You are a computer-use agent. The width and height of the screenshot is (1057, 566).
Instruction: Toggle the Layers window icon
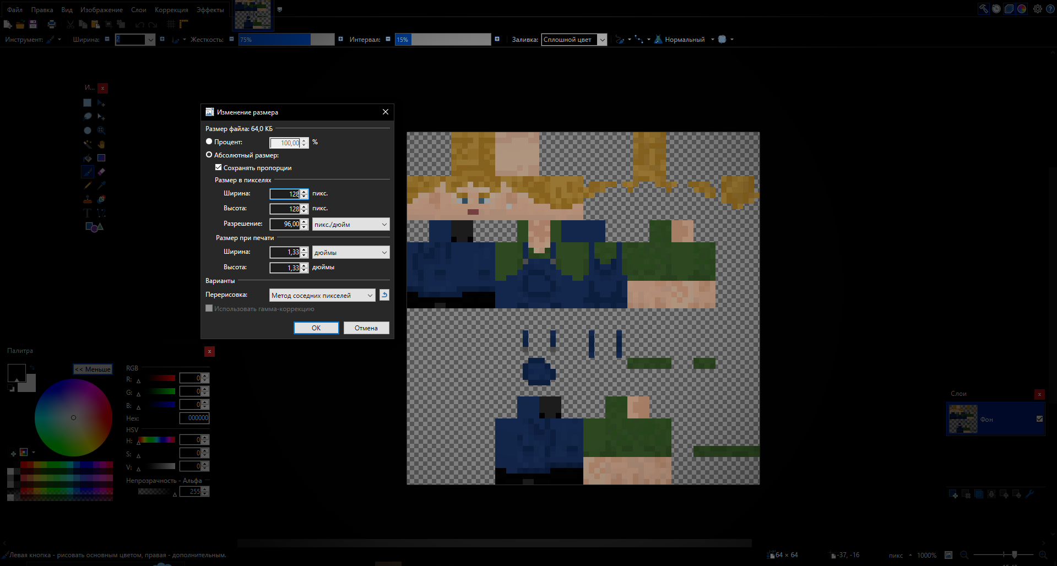click(x=1009, y=9)
